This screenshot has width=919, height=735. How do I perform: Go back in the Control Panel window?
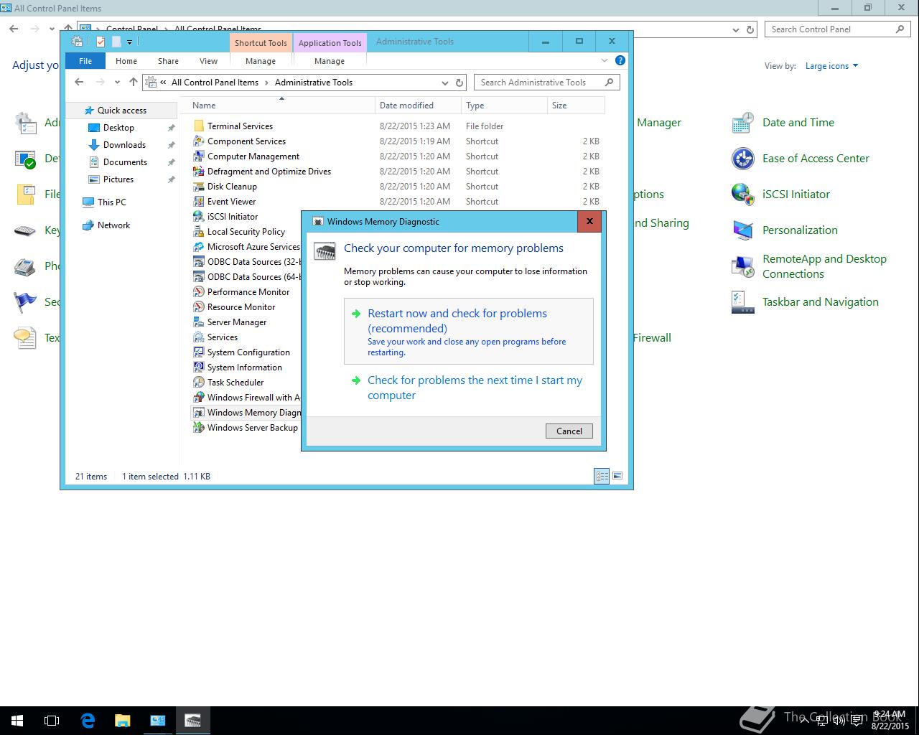coord(14,29)
